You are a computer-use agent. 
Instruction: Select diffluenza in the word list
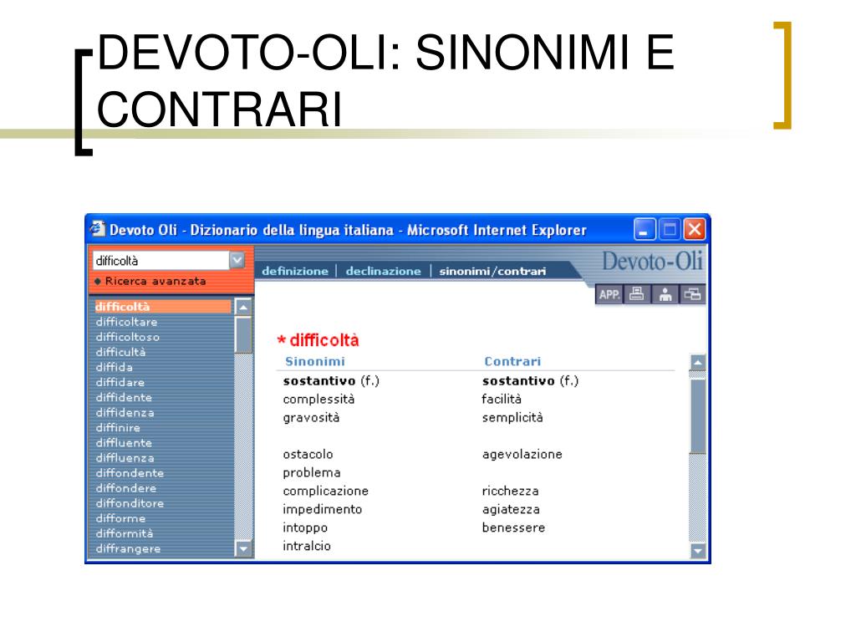[125, 458]
